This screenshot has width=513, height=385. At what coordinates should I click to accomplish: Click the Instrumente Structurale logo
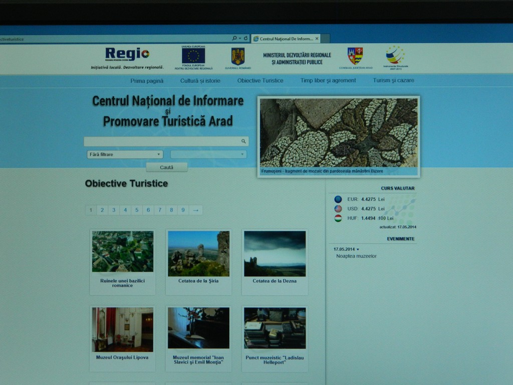point(395,54)
